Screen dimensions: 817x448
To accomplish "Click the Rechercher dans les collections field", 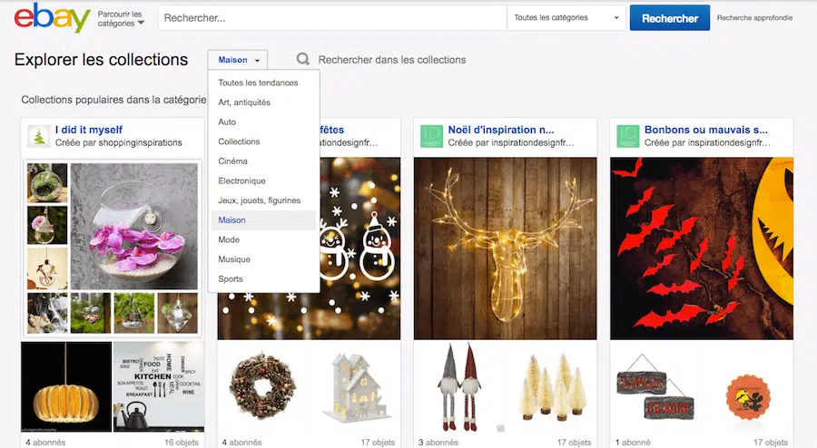I will click(392, 60).
